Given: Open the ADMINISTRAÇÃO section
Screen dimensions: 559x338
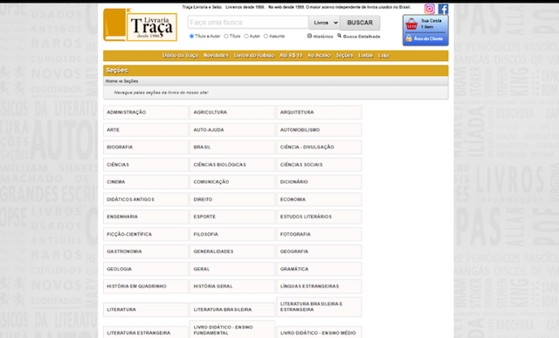Looking at the screenshot, I should coord(146,113).
